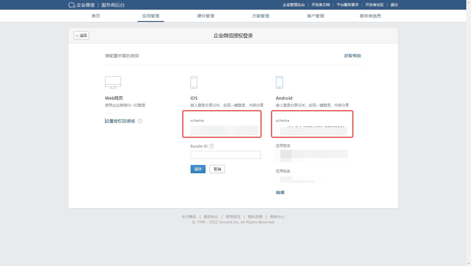
Task: Click the 企业微信 logo icon
Action: [71, 5]
